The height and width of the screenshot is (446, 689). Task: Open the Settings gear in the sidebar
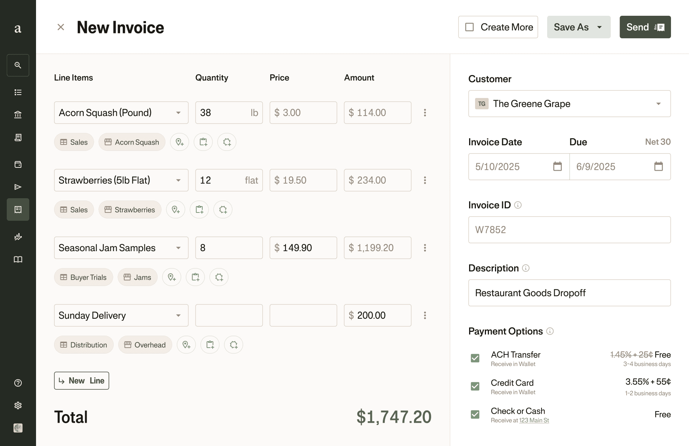pyautogui.click(x=18, y=405)
